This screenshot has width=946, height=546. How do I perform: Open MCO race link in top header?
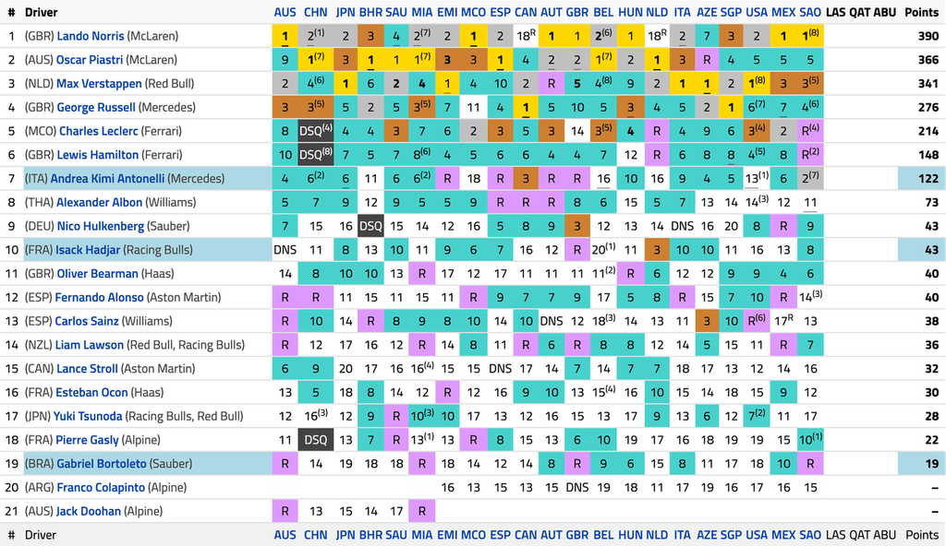[473, 12]
